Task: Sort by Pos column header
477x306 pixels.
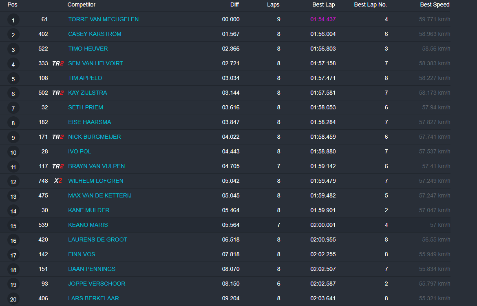Action: click(12, 4)
